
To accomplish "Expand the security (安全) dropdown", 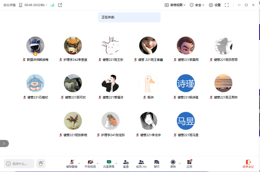I will pyautogui.click(x=197, y=5).
